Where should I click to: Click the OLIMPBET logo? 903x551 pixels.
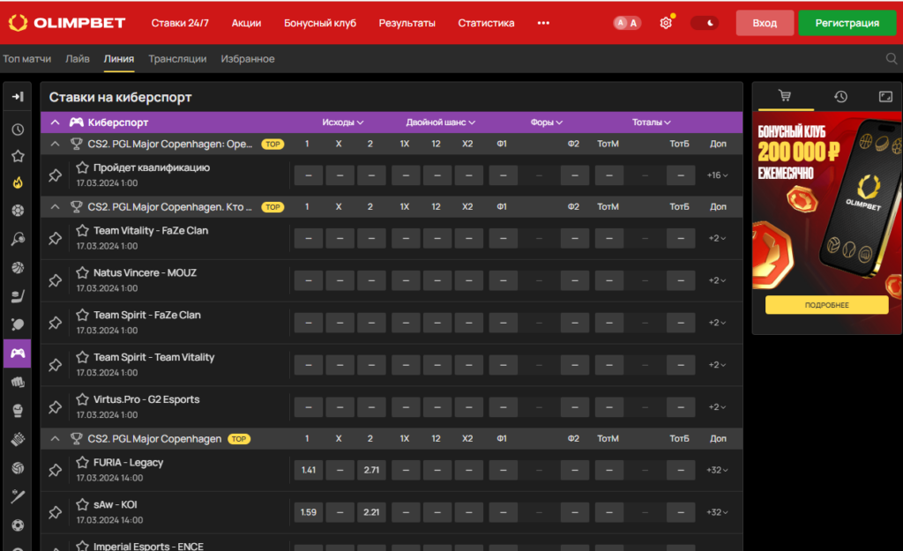click(67, 23)
